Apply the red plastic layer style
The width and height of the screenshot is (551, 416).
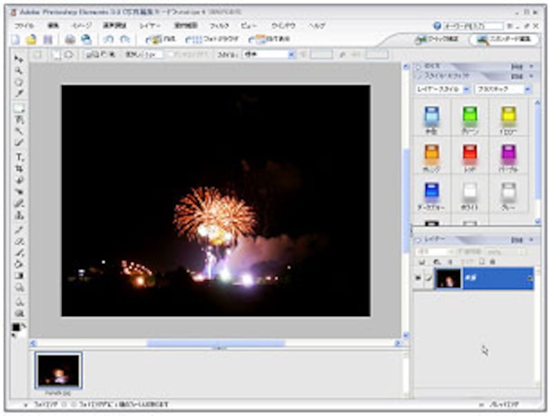470,156
